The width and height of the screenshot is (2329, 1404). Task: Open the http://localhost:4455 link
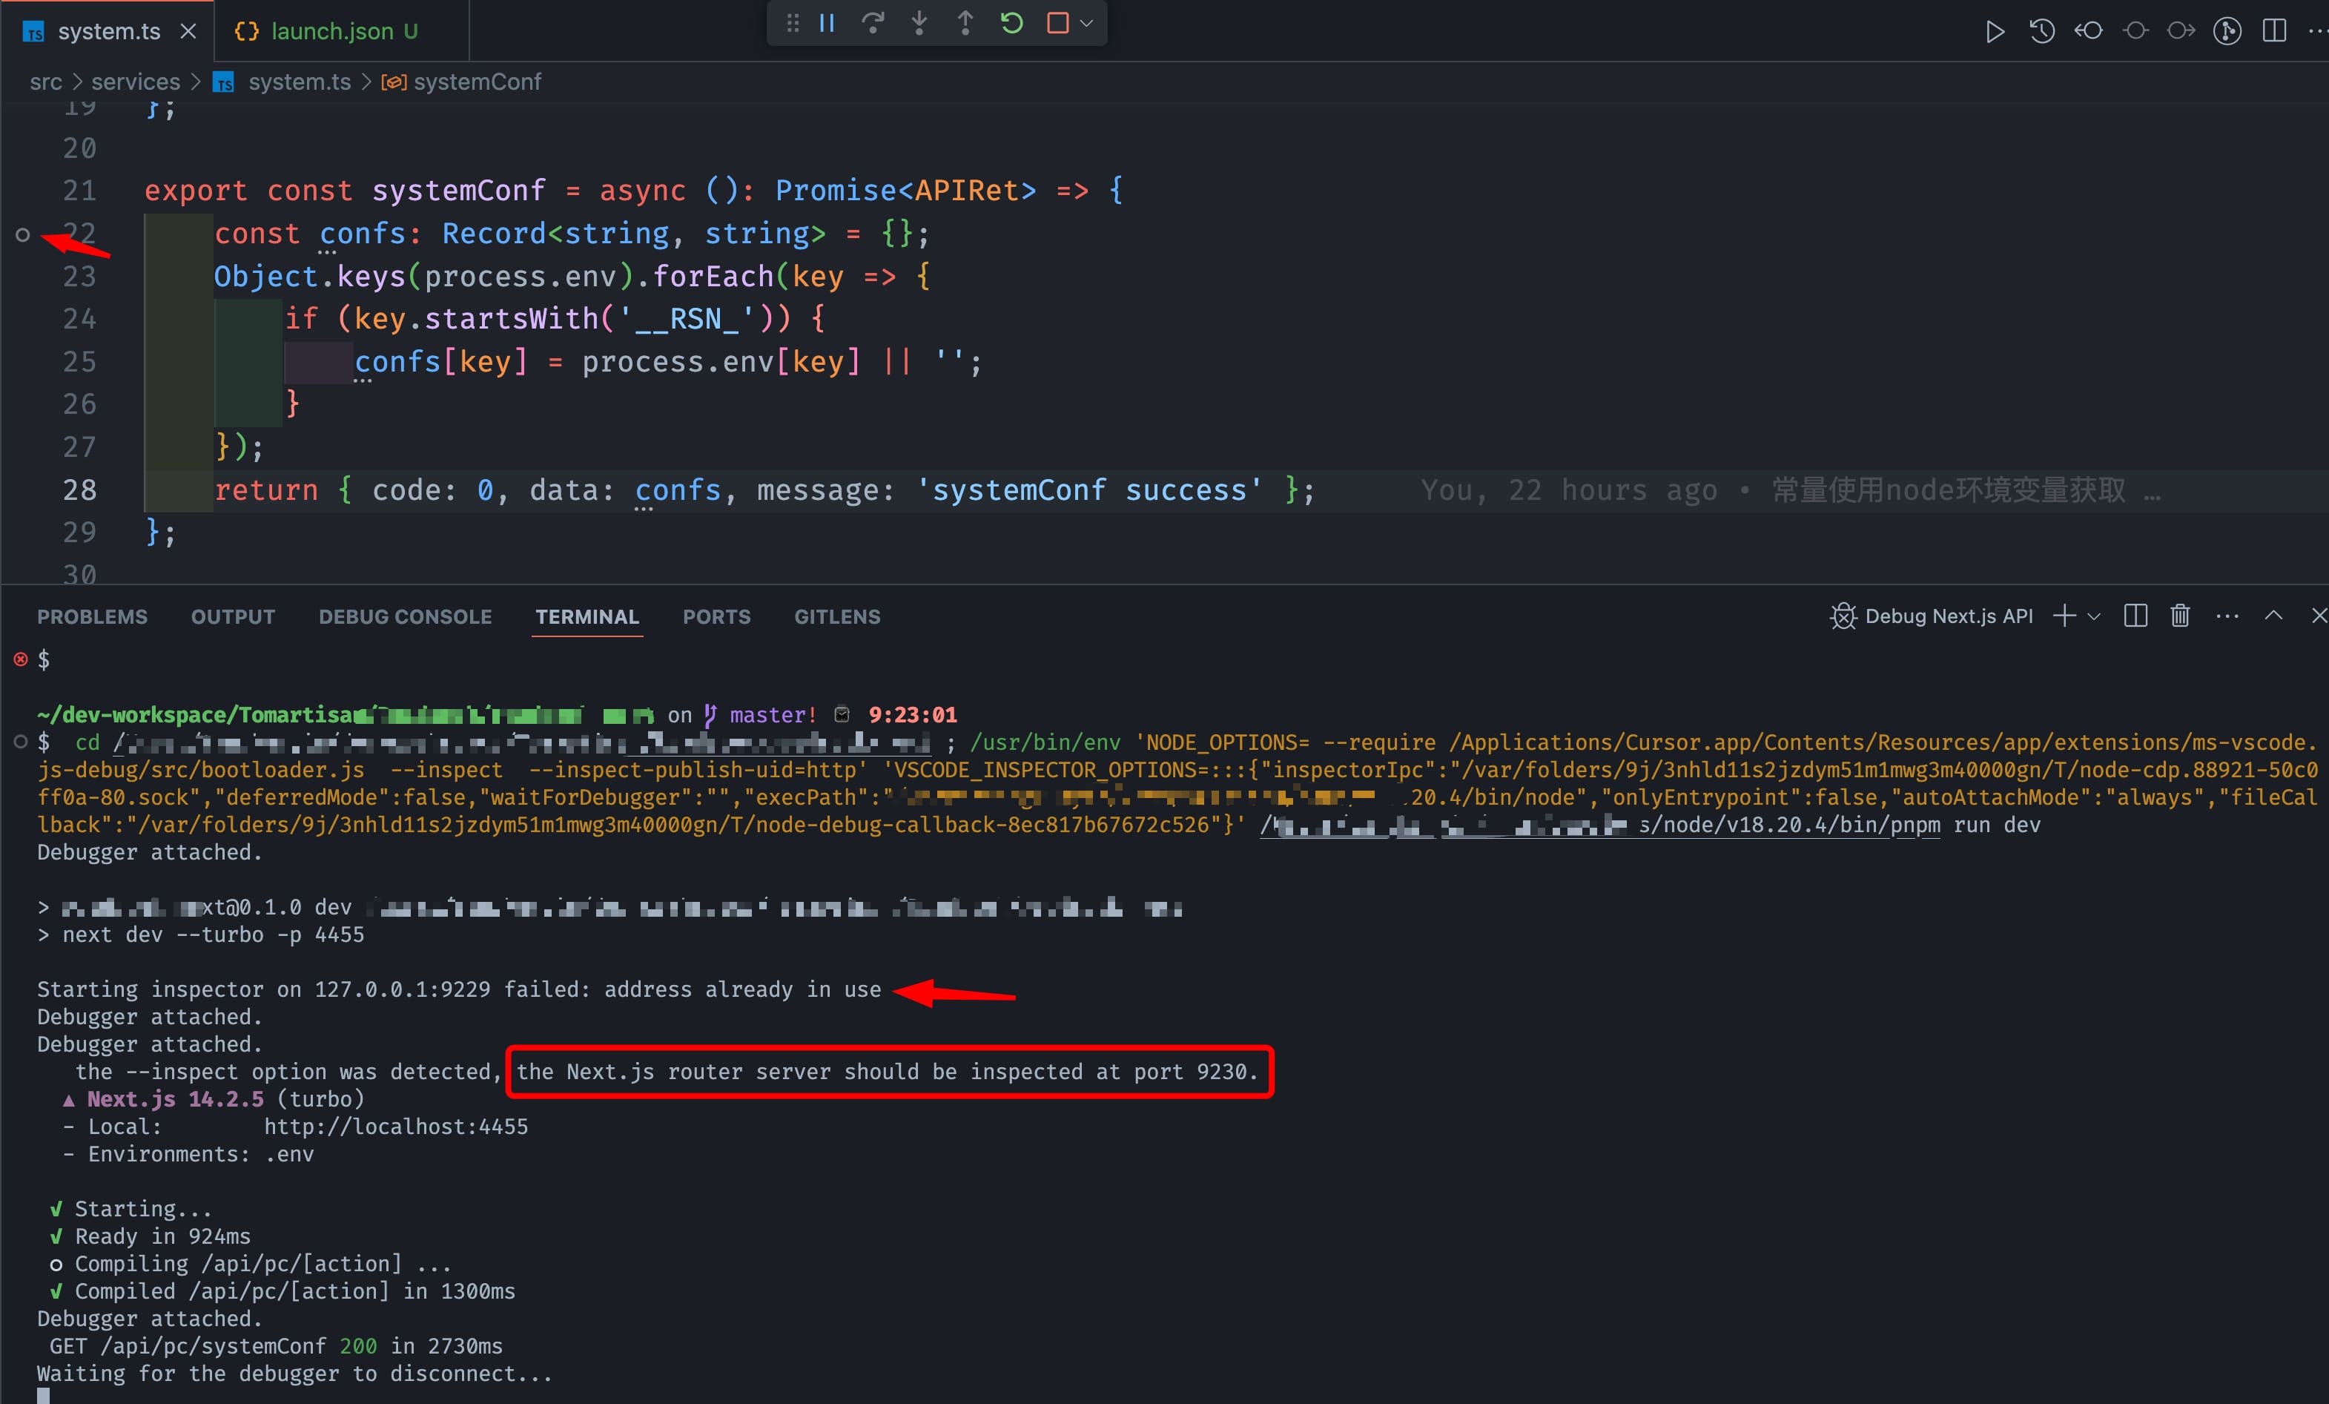(x=396, y=1126)
